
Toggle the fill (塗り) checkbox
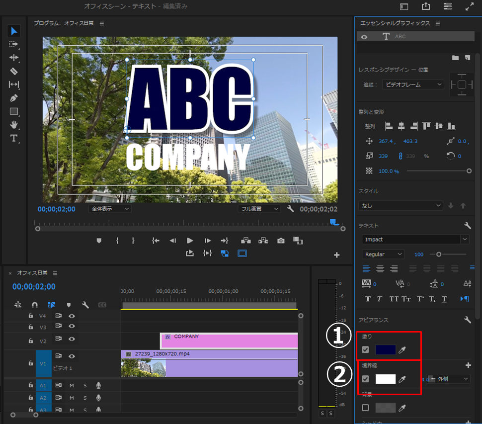pyautogui.click(x=366, y=350)
